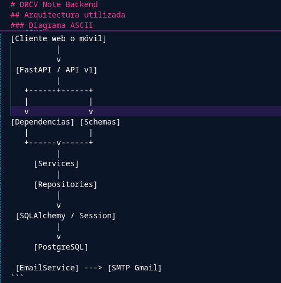Click the +------v------+ merge line
This screenshot has height=283, width=281.
click(x=59, y=143)
